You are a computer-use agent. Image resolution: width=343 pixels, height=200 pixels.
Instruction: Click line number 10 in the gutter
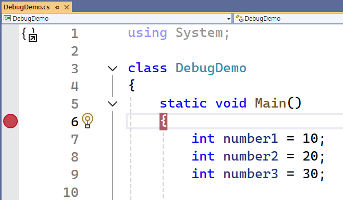click(x=71, y=192)
